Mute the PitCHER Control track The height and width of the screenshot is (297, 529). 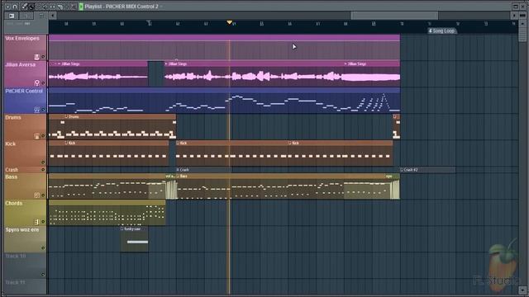[x=43, y=110]
